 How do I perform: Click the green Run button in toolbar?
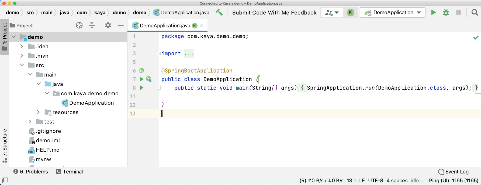(433, 13)
